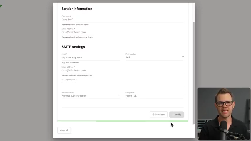Click the sender Email Address field

[x=122, y=32]
